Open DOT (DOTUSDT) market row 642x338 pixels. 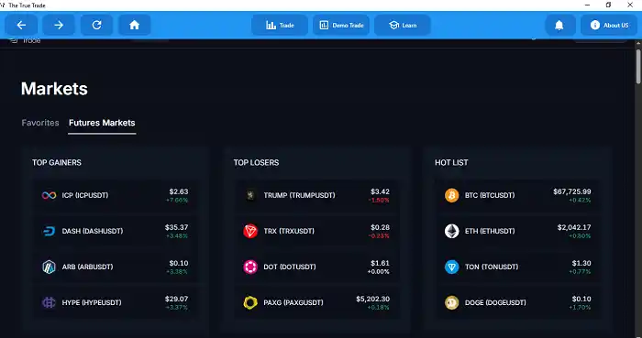click(x=317, y=267)
